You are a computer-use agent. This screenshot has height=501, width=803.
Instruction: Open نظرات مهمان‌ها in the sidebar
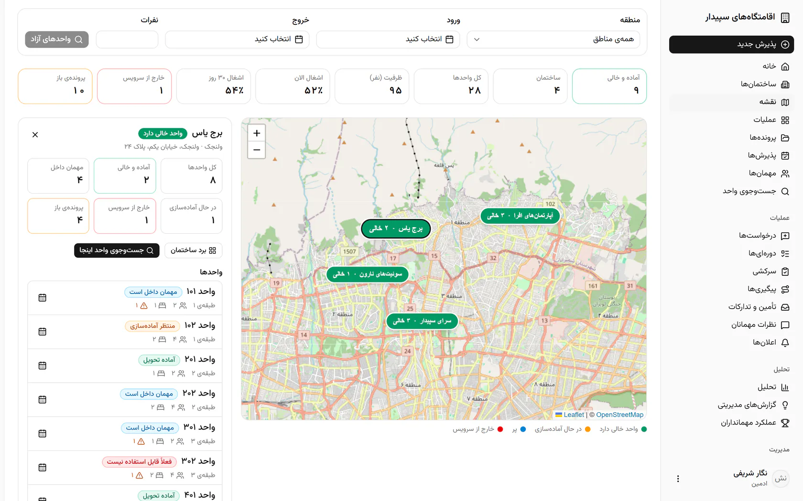click(x=731, y=325)
